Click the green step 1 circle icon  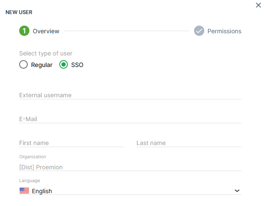(x=24, y=31)
